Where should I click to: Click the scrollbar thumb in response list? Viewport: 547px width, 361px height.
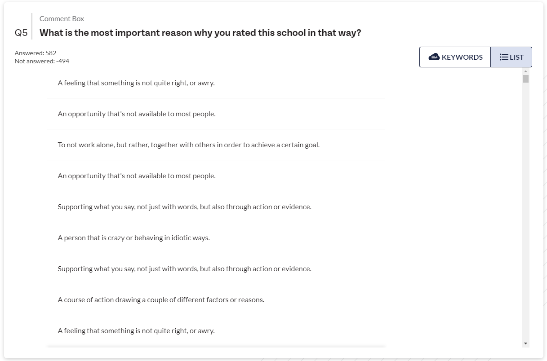(x=525, y=79)
